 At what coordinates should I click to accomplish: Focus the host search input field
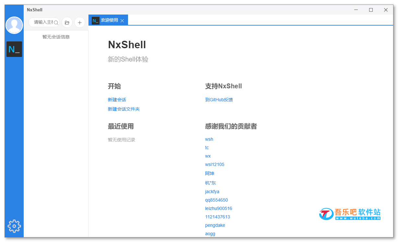pos(44,22)
